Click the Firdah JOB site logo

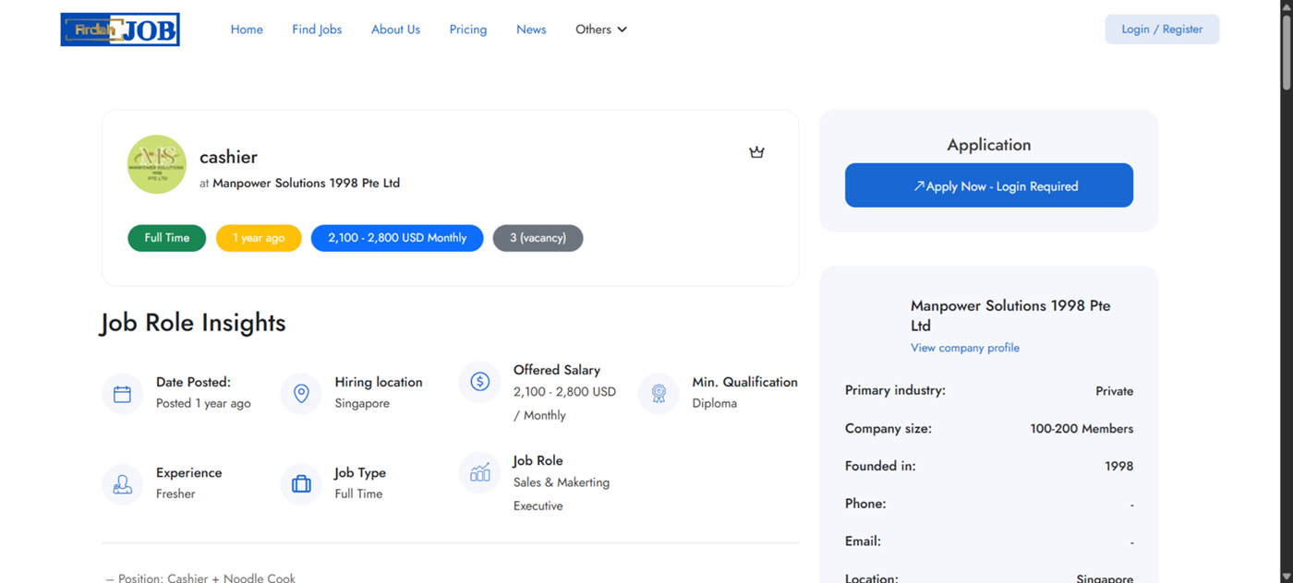coord(120,30)
